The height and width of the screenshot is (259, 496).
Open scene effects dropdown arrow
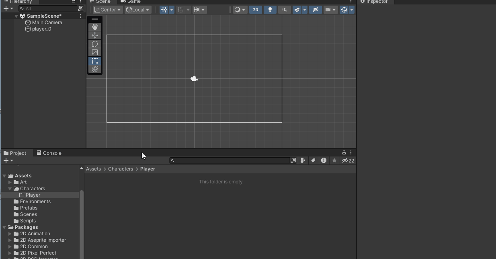(305, 10)
